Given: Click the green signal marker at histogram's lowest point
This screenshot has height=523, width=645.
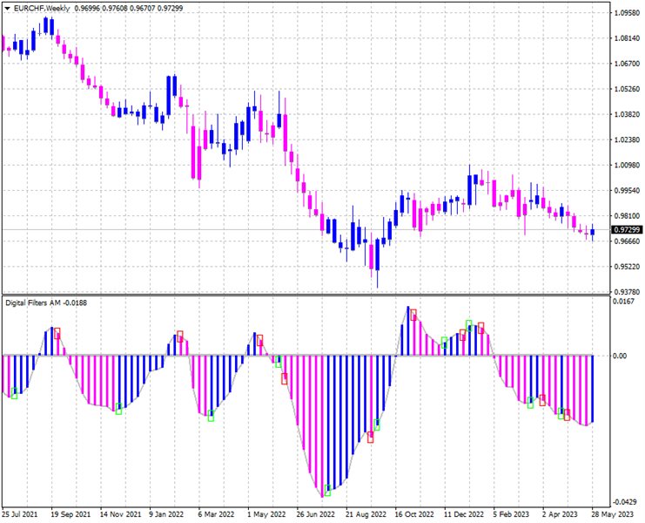Looking at the screenshot, I should (x=328, y=490).
